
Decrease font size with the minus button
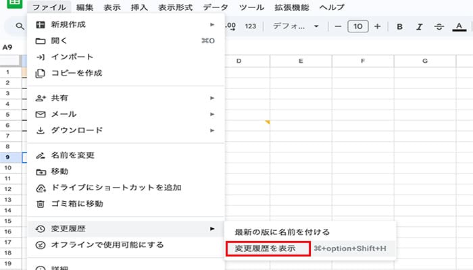(338, 26)
